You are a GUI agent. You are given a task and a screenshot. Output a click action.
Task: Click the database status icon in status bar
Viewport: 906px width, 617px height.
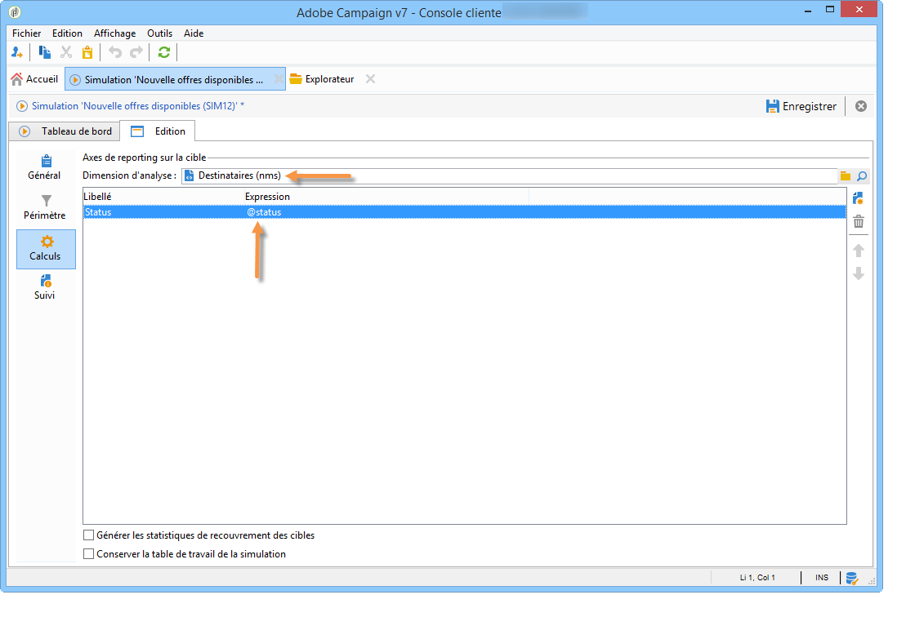[x=852, y=578]
